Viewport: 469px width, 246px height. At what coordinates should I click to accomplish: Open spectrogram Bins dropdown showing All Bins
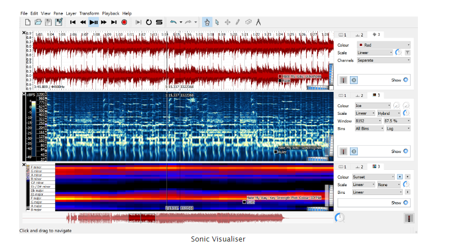370,128
